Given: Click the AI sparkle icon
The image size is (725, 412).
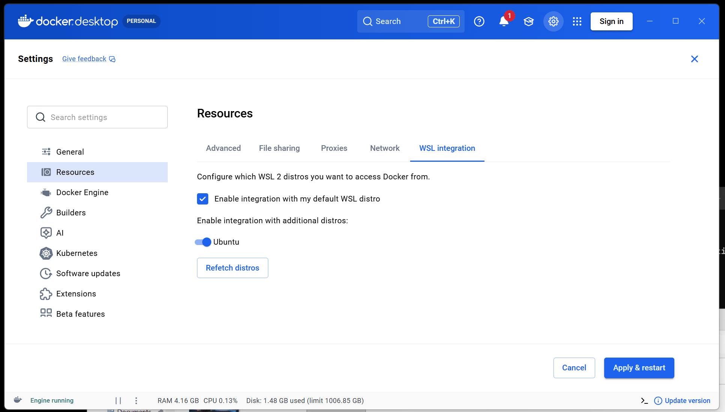Looking at the screenshot, I should [46, 233].
